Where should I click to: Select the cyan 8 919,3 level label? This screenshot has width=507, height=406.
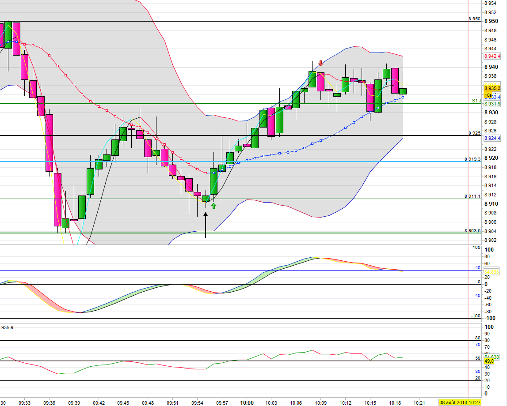[473, 159]
